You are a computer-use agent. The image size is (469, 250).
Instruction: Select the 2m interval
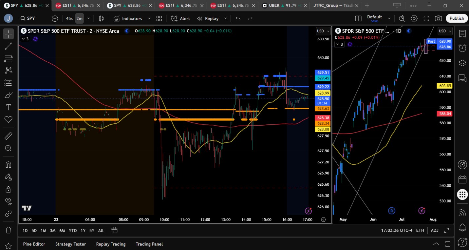point(80,19)
